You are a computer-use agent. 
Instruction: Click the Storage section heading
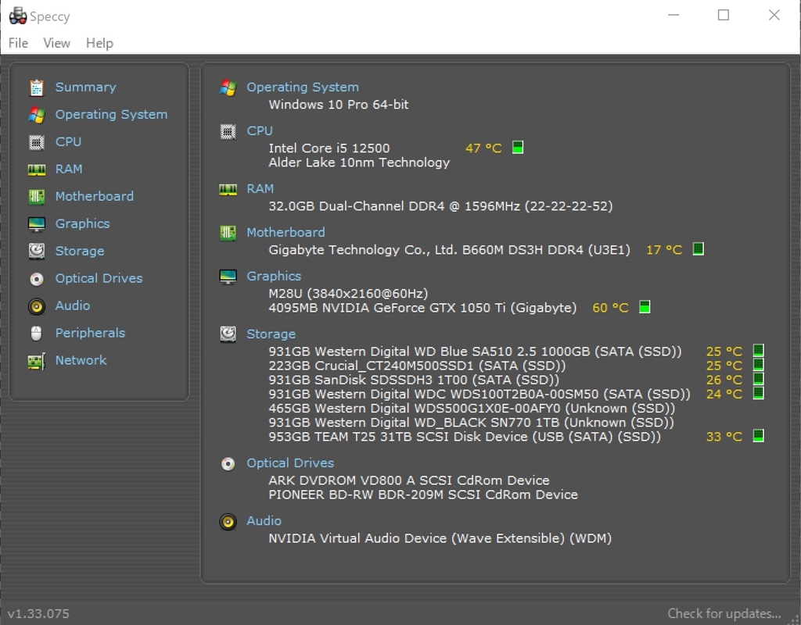271,334
